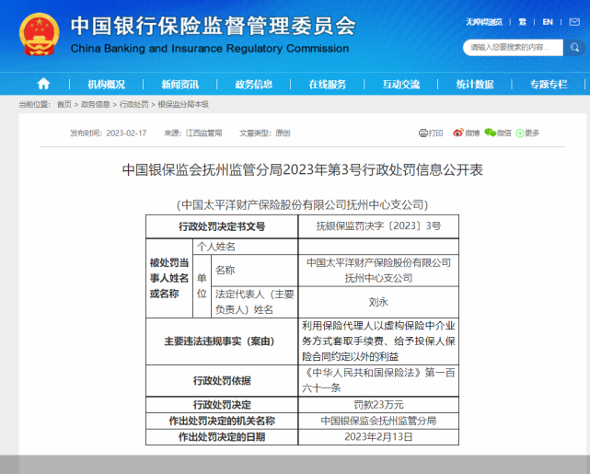Open the 机构概况 menu

pos(106,84)
